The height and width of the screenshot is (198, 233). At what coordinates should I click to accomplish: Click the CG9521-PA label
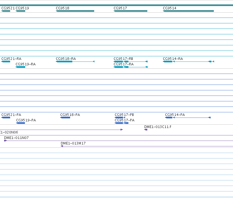point(11,115)
